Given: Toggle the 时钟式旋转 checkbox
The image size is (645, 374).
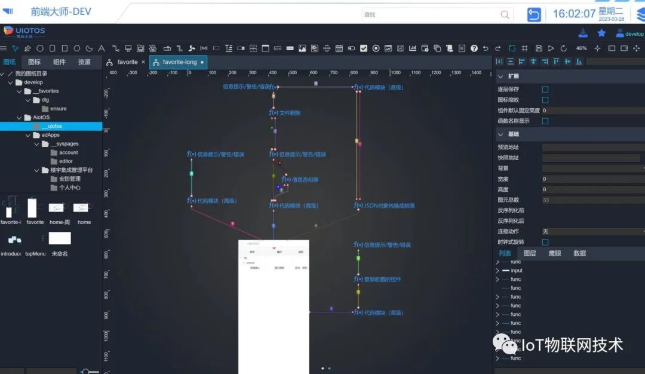Looking at the screenshot, I should (545, 242).
